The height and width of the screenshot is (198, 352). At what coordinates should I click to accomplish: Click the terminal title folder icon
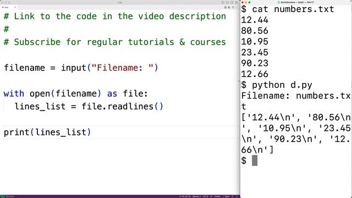tap(279, 2)
